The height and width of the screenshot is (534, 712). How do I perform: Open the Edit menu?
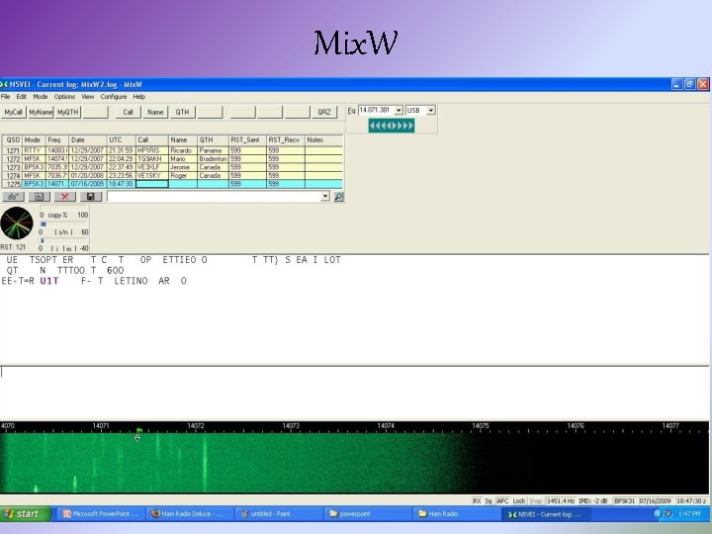click(22, 97)
